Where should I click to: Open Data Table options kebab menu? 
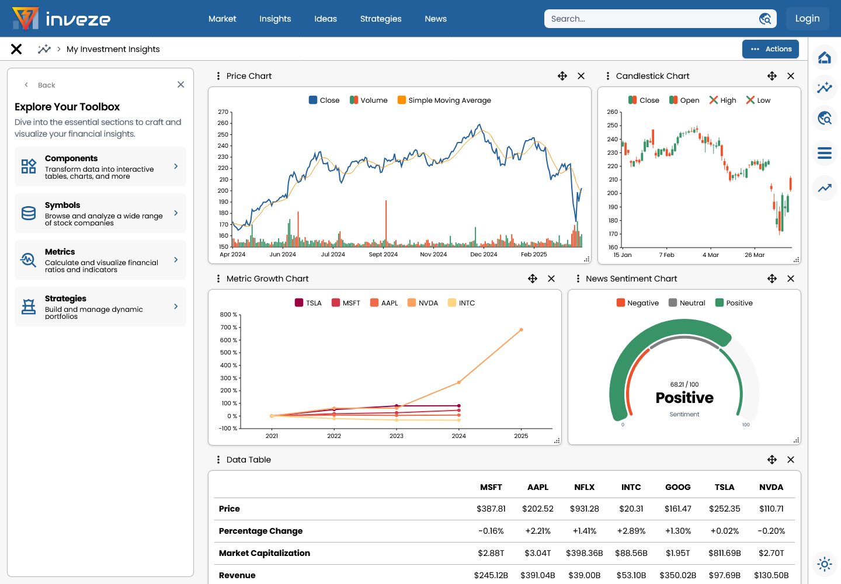(218, 460)
